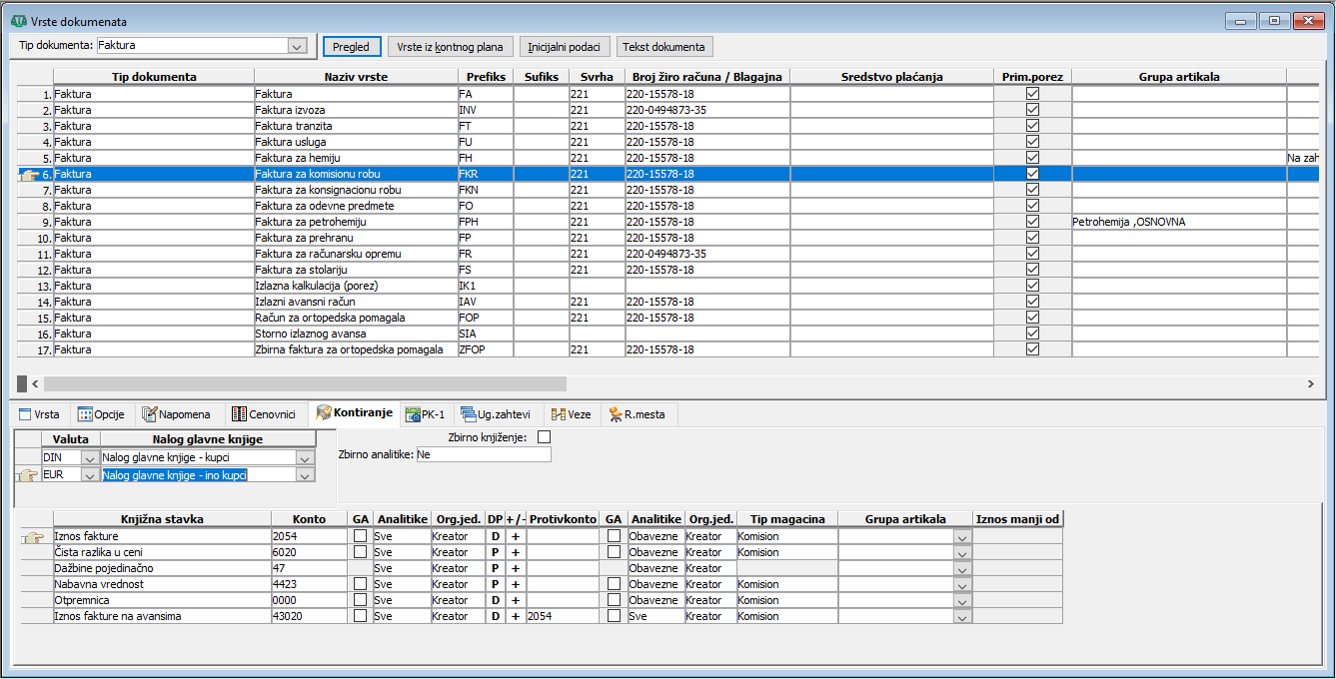This screenshot has width=1336, height=679.
Task: Click the Veze tab icon
Action: [559, 414]
